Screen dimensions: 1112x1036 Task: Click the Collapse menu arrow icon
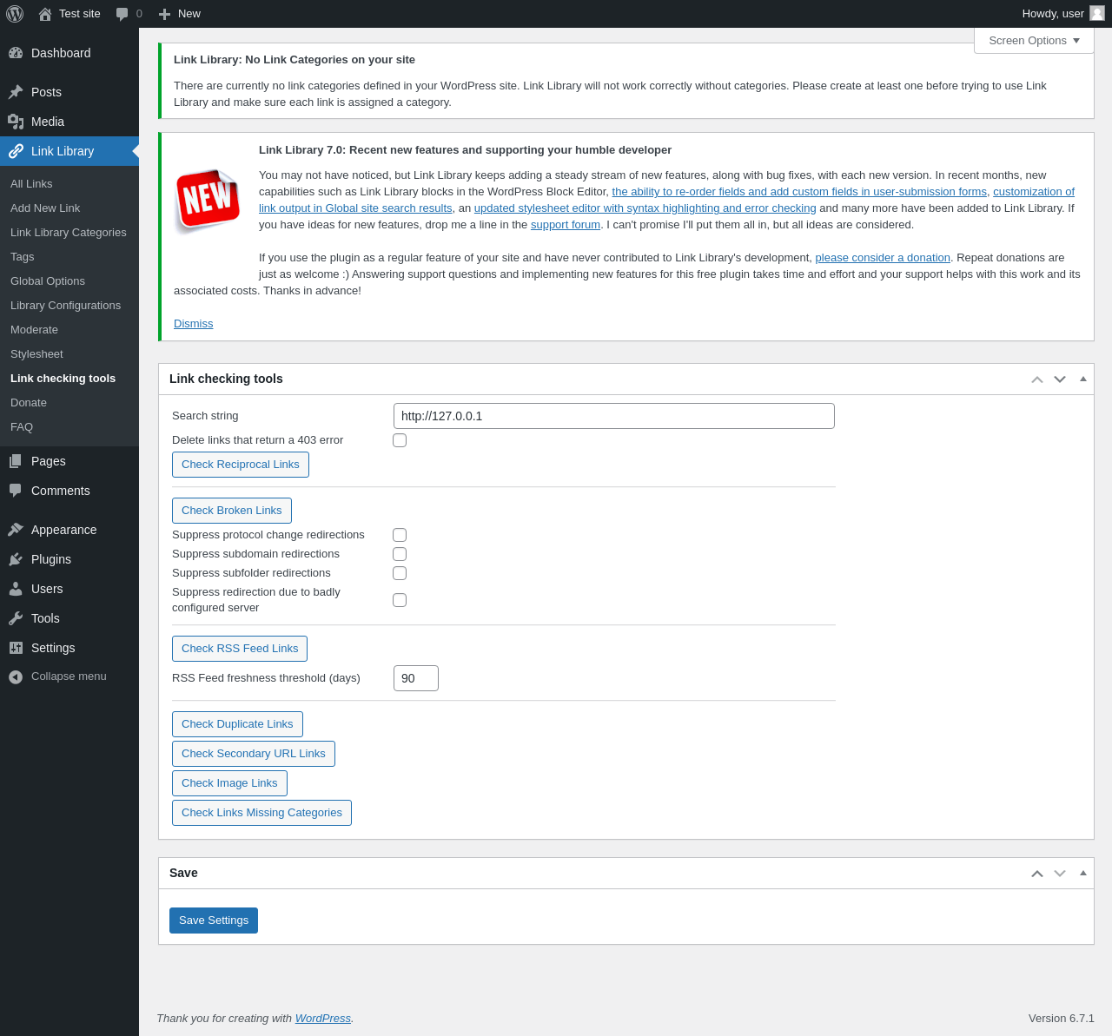click(x=16, y=676)
